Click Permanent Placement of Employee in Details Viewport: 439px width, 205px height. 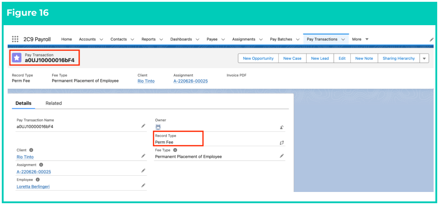coord(188,156)
